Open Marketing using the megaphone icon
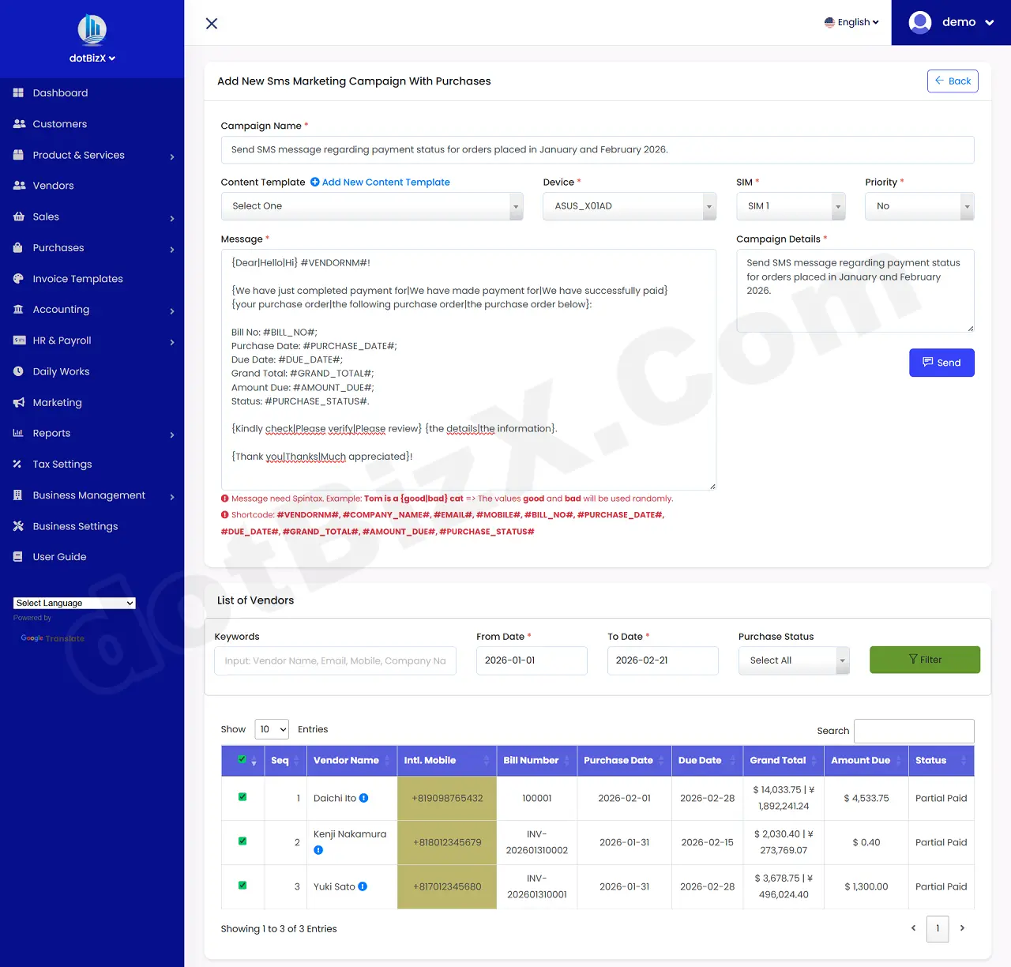The height and width of the screenshot is (967, 1011). 17,402
